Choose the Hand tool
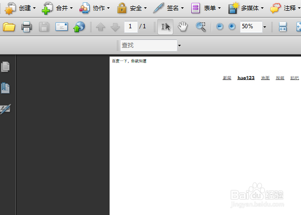 [x=183, y=26]
